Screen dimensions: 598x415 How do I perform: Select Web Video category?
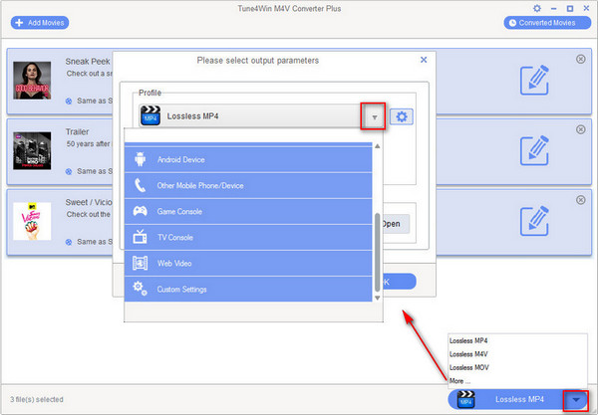click(x=248, y=263)
